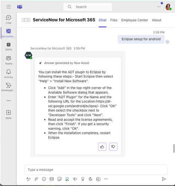Click the Approvals loop icon in compose toolbar
175x186 pixels.
coord(90,179)
